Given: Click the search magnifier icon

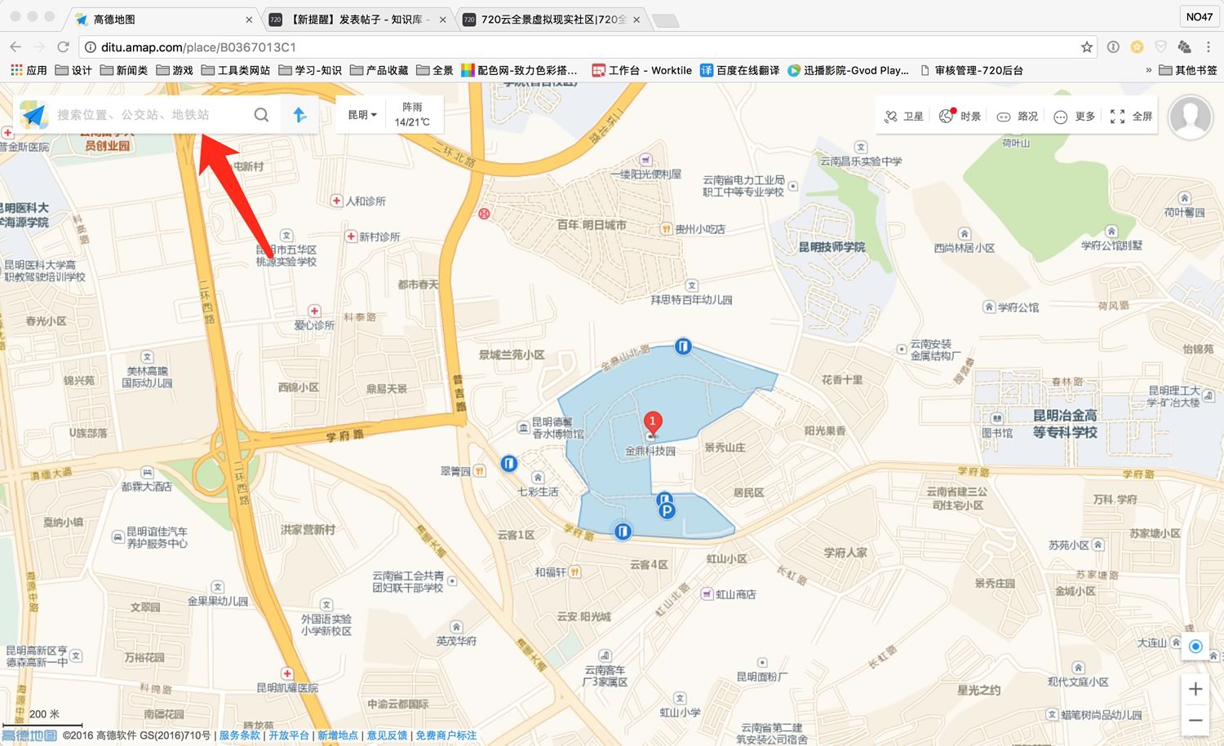Looking at the screenshot, I should click(261, 115).
